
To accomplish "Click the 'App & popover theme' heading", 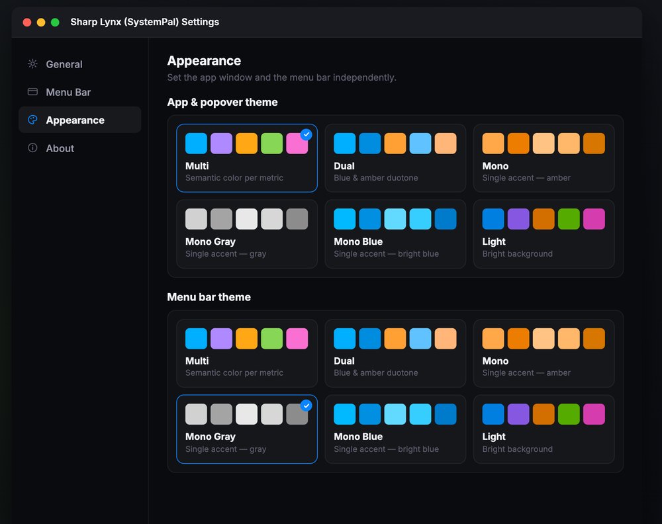I will click(x=222, y=102).
